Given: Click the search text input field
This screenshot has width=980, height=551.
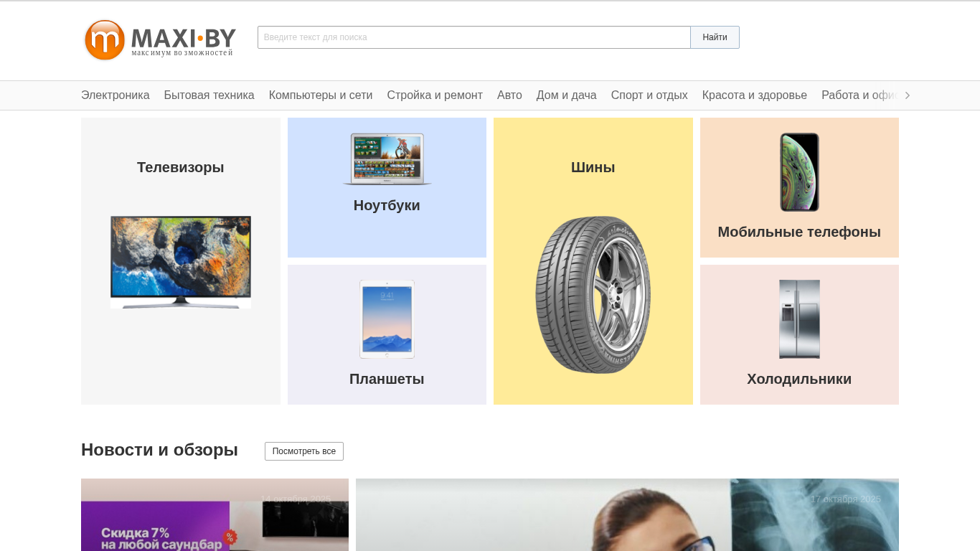Looking at the screenshot, I should [474, 37].
